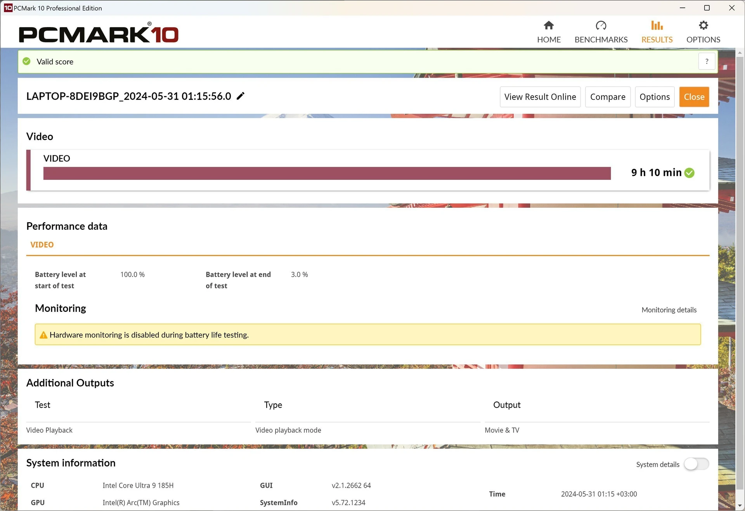
Task: Click the Intel(R) Arc(TM) Graphics value
Action: pyautogui.click(x=141, y=502)
